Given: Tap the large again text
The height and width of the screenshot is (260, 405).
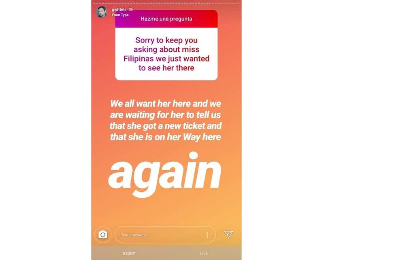Looking at the screenshot, I should coord(165,174).
